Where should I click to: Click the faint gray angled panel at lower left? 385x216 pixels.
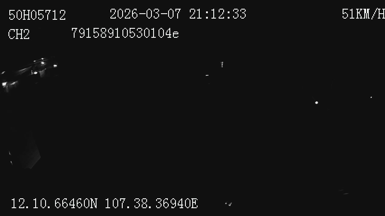26,150
